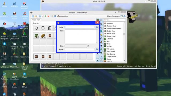Viewport: 171px width, 96px height.
Task: Select the bread item in the inventory
Action: 43,35
